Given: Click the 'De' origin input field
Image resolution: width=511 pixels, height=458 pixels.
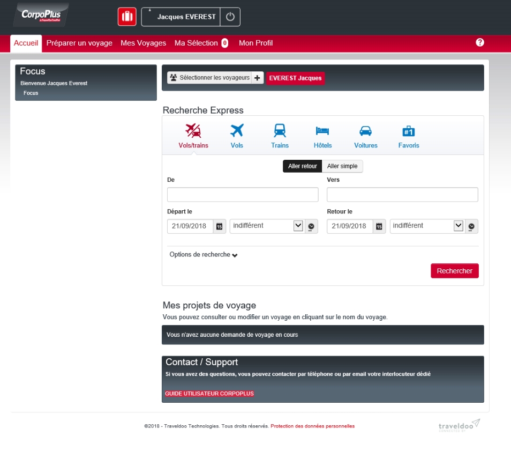Looking at the screenshot, I should point(243,195).
